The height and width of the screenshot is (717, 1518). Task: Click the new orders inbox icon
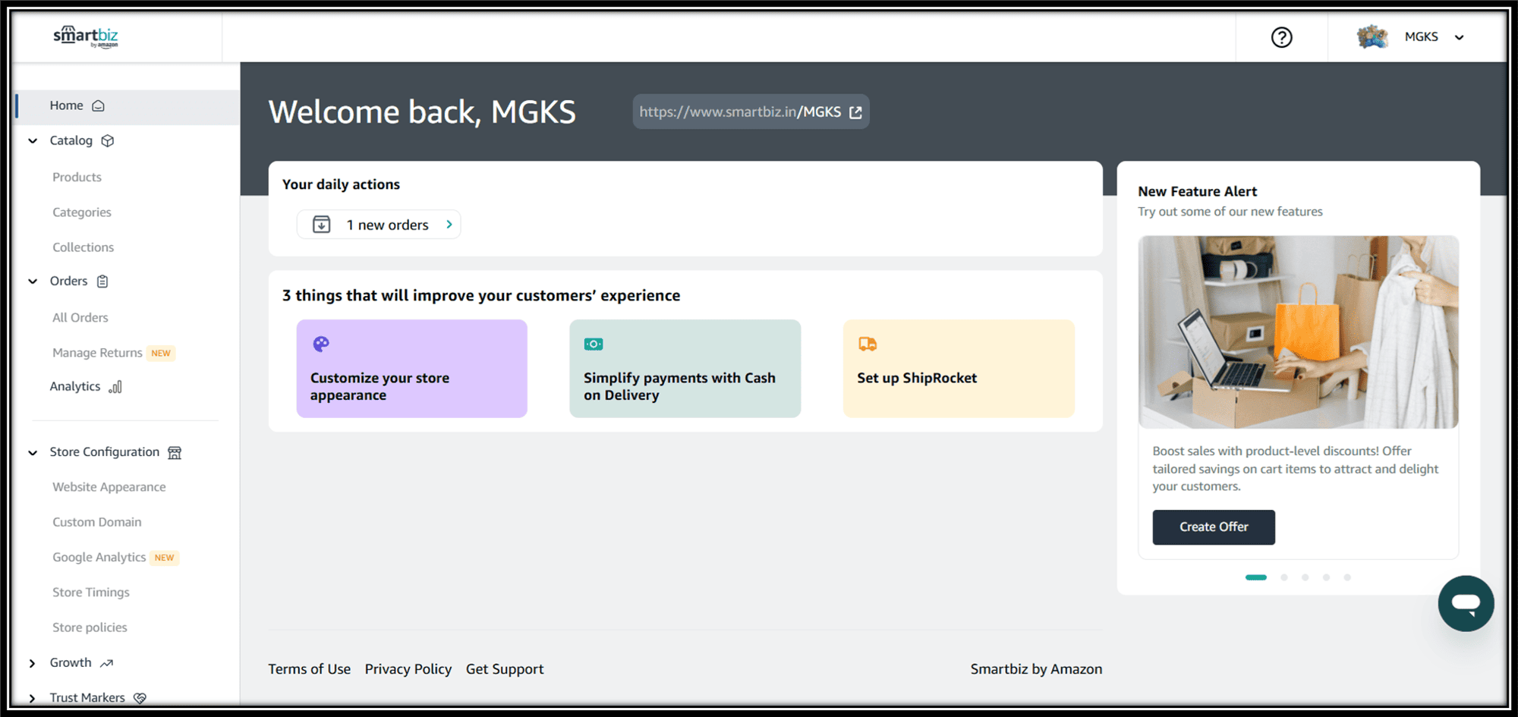tap(322, 225)
